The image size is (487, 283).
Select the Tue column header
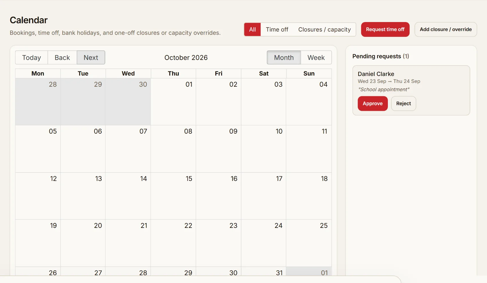pyautogui.click(x=83, y=73)
